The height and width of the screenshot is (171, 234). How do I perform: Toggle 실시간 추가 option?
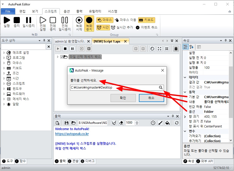122,28
